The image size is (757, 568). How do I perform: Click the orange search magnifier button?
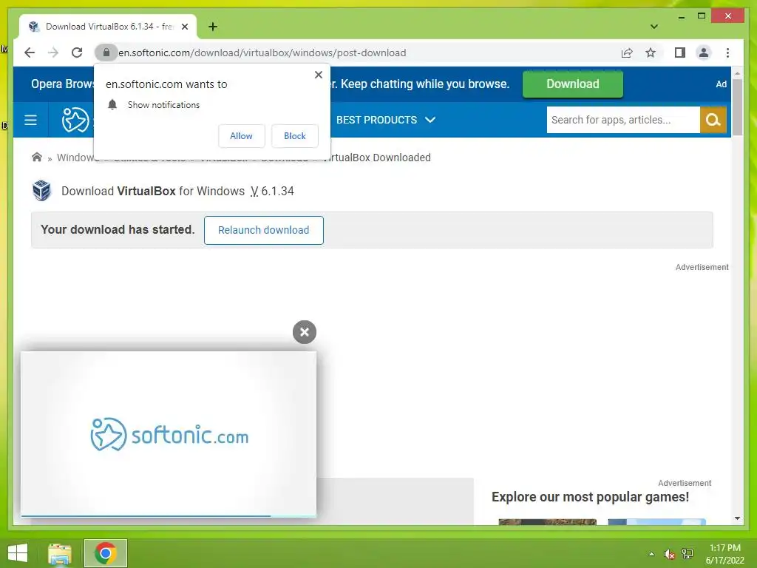(x=713, y=120)
